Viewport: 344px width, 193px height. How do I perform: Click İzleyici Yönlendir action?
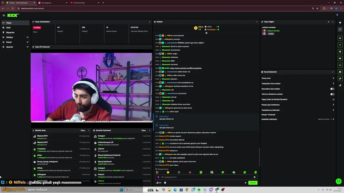click(x=268, y=115)
